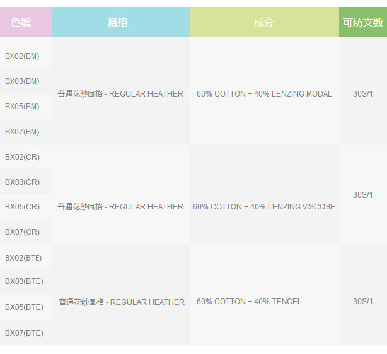This screenshot has width=387, height=354.
Task: Pick color code BX07(BM)
Action: pos(22,132)
